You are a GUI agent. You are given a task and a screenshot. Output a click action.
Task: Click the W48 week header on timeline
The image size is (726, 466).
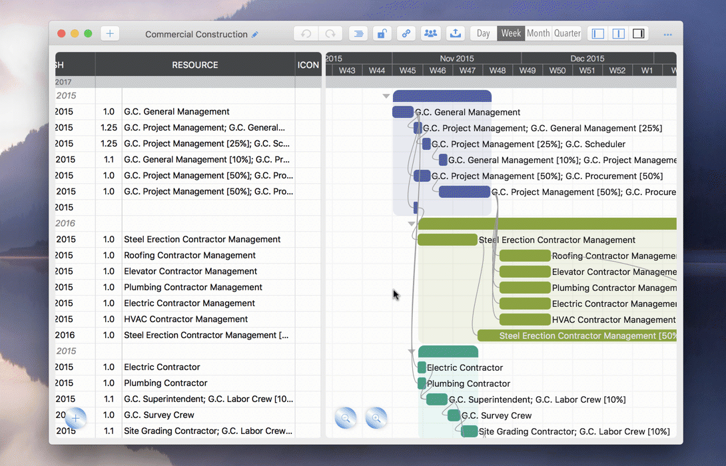point(498,71)
